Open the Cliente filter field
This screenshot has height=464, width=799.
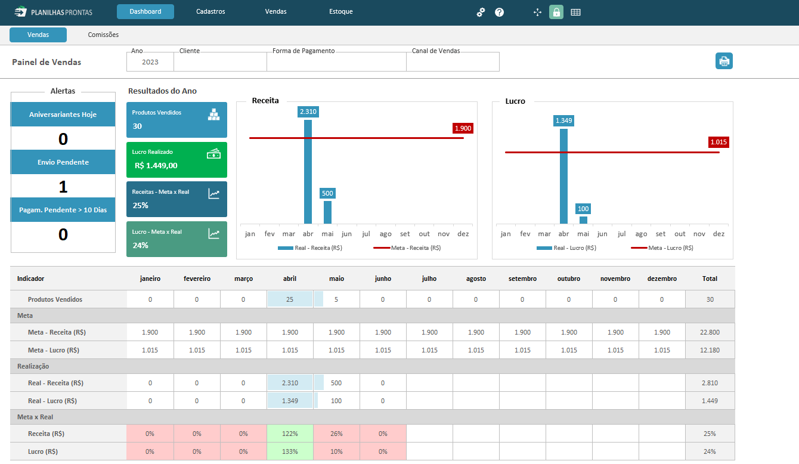221,62
